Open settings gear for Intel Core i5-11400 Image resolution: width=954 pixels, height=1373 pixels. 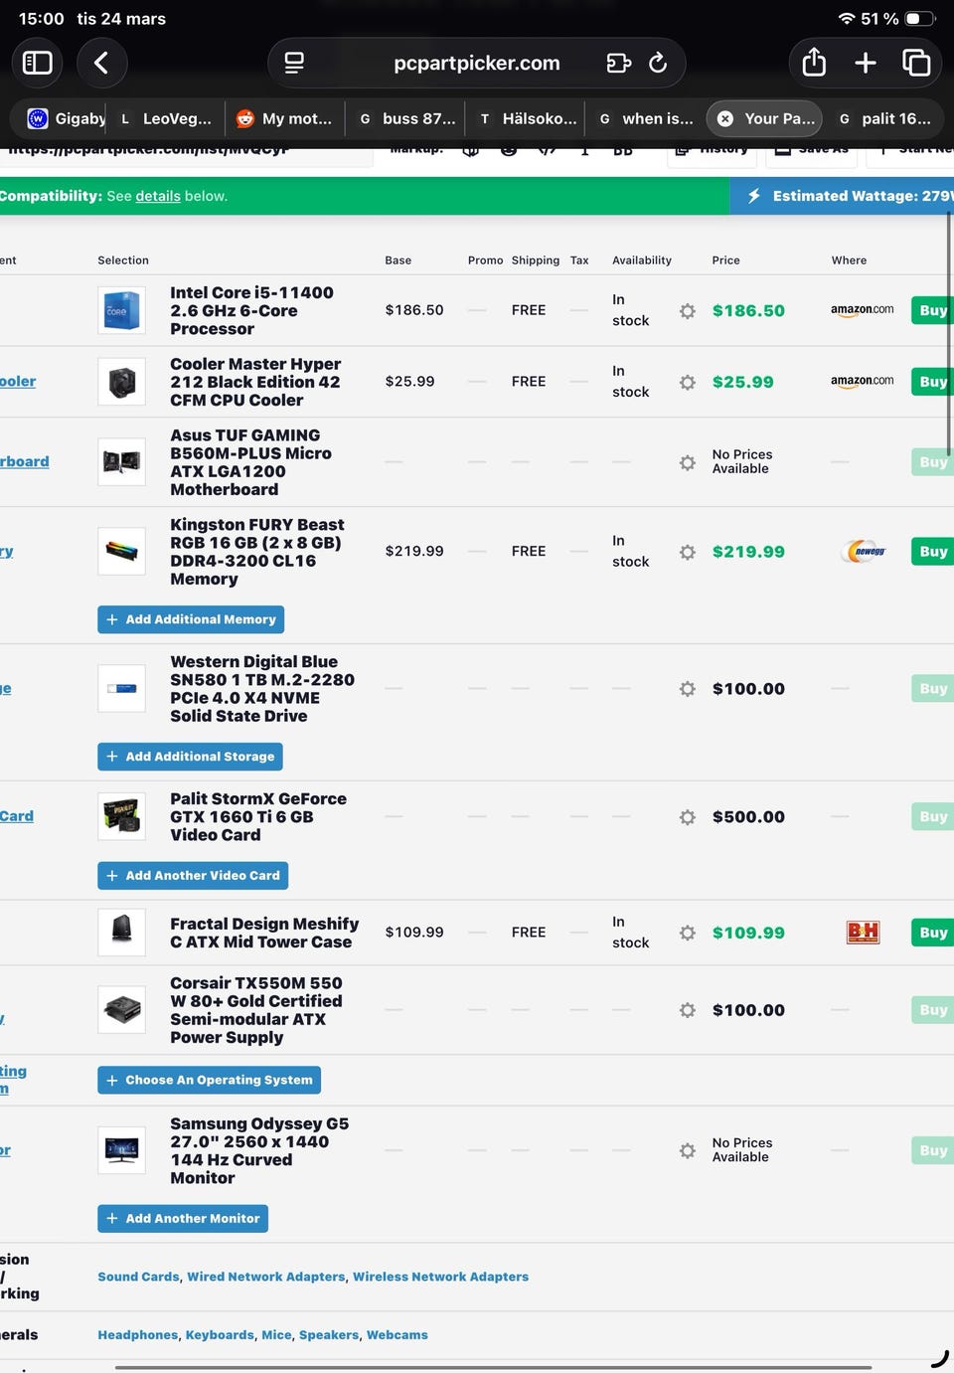point(688,311)
